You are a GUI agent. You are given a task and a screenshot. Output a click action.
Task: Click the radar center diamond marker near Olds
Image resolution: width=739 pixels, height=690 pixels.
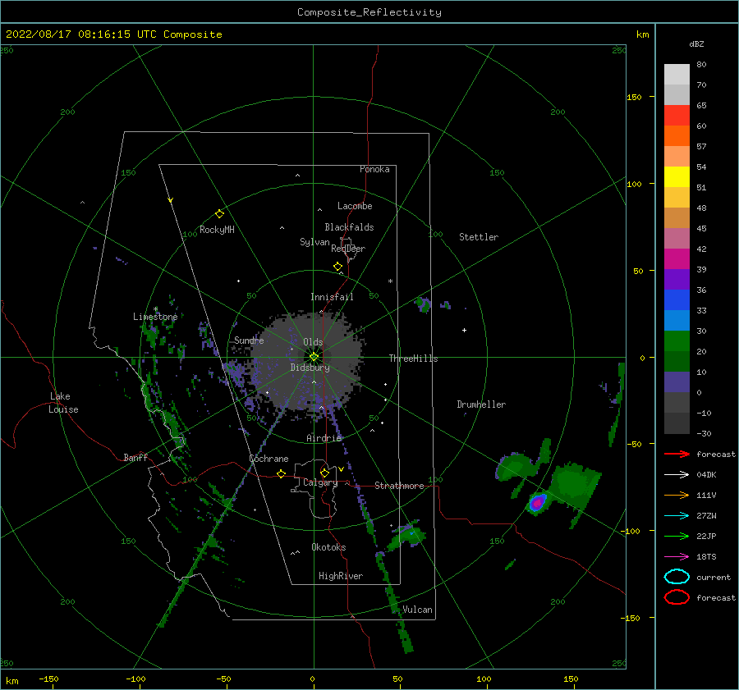(x=314, y=357)
